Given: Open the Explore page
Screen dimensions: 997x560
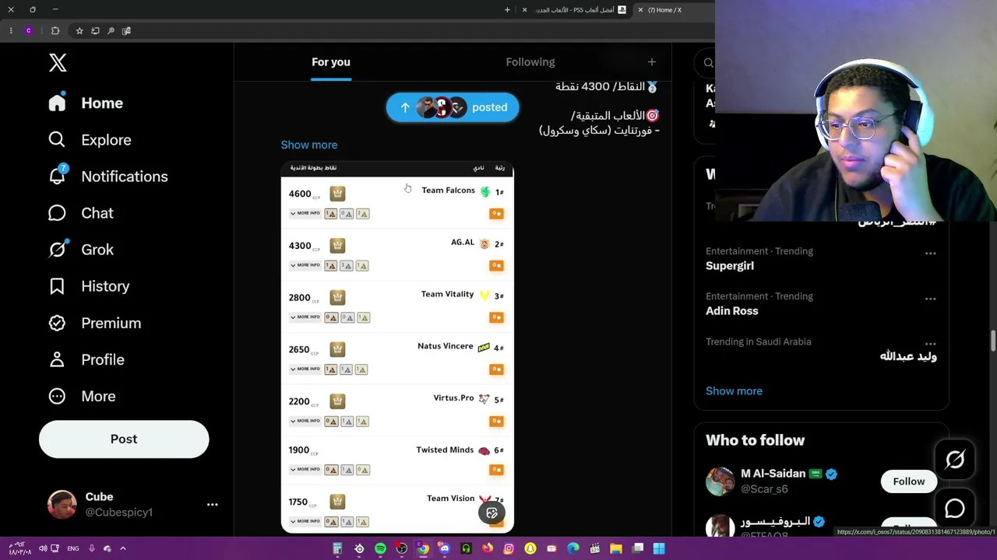Looking at the screenshot, I should point(90,140).
